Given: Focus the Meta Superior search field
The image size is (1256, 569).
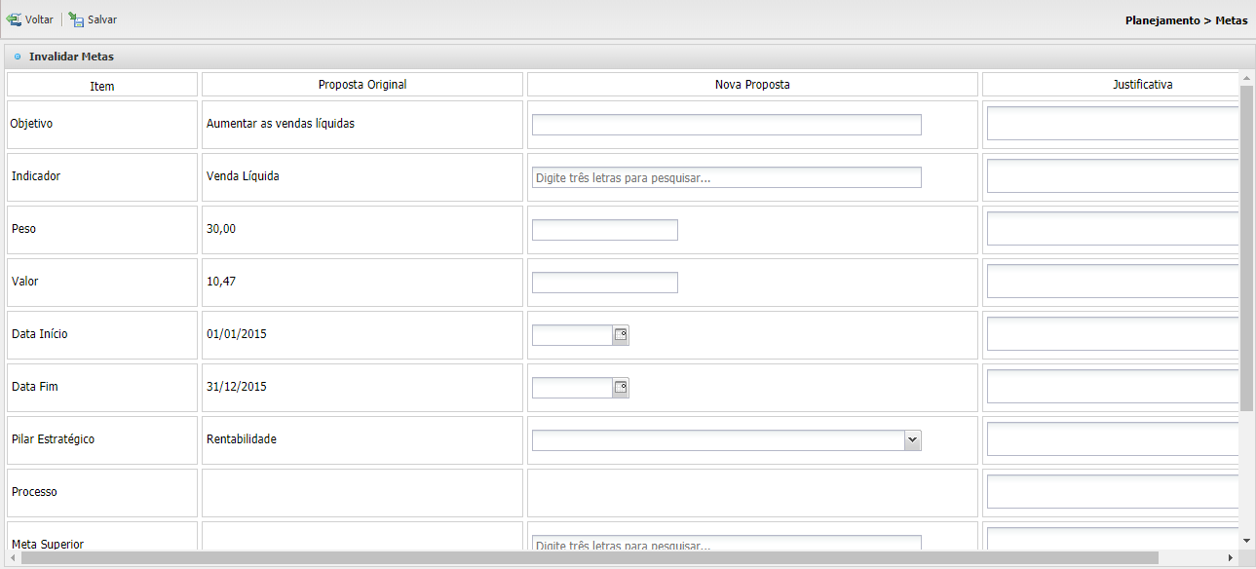Looking at the screenshot, I should [726, 544].
